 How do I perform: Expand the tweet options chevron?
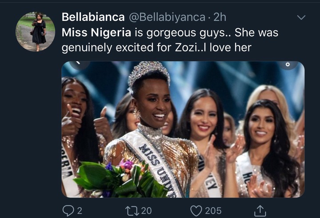coord(301,18)
